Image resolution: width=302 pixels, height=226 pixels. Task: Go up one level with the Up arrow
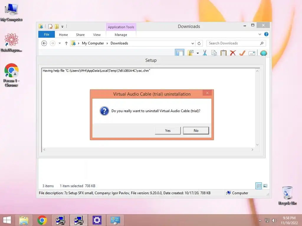[66, 43]
